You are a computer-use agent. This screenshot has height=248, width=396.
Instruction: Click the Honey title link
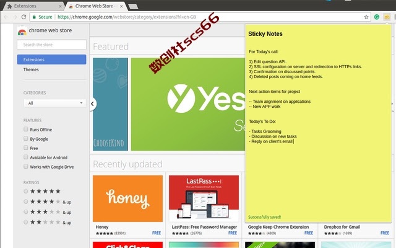102,227
